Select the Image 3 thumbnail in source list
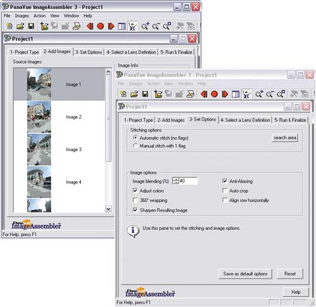316x307 pixels. click(39, 149)
